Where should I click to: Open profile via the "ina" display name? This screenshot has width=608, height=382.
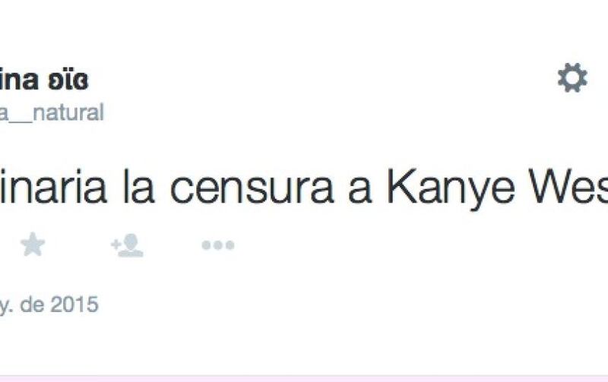pos(20,80)
